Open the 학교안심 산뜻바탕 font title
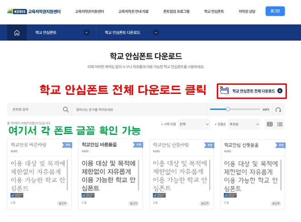The image size is (301, 222). click(x=171, y=145)
